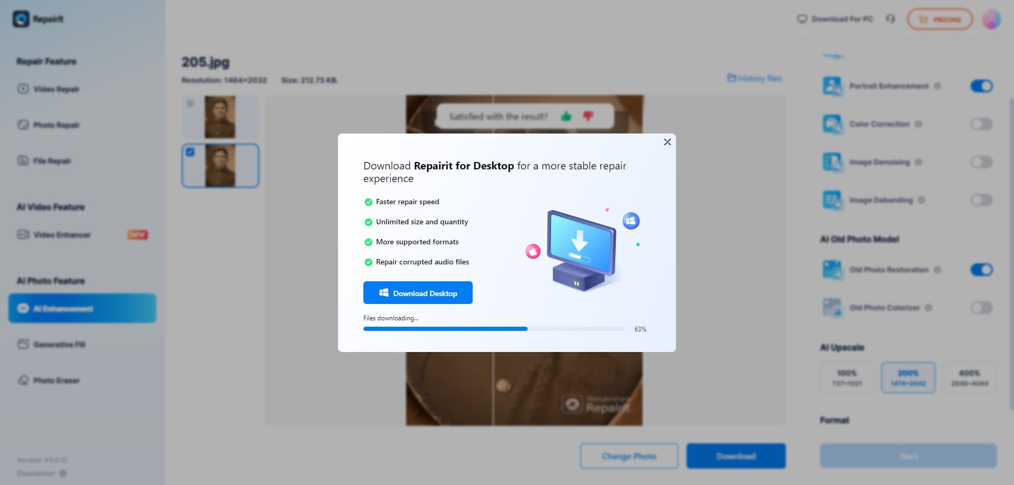Click the right panel scrollbar
This screenshot has width=1014, height=485.
1011,253
